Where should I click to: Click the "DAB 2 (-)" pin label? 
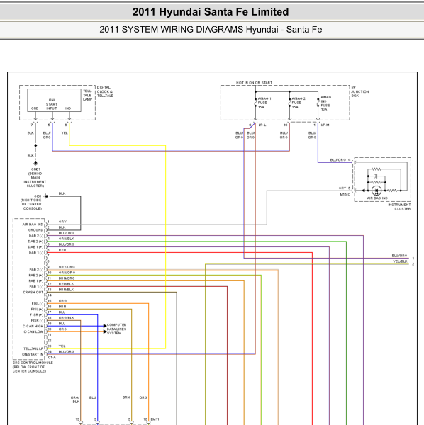pyautogui.click(x=36, y=236)
